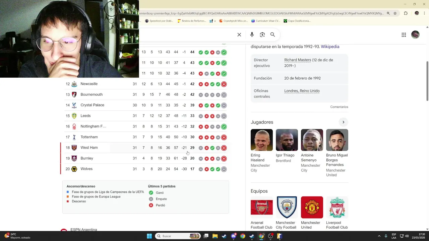This screenshot has height=241, width=429.
Task: Open Discord from the taskbar
Action: pos(234,236)
